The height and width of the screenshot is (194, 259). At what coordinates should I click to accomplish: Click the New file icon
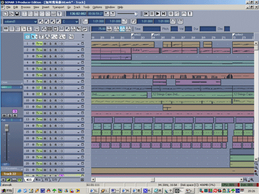point(5,14)
